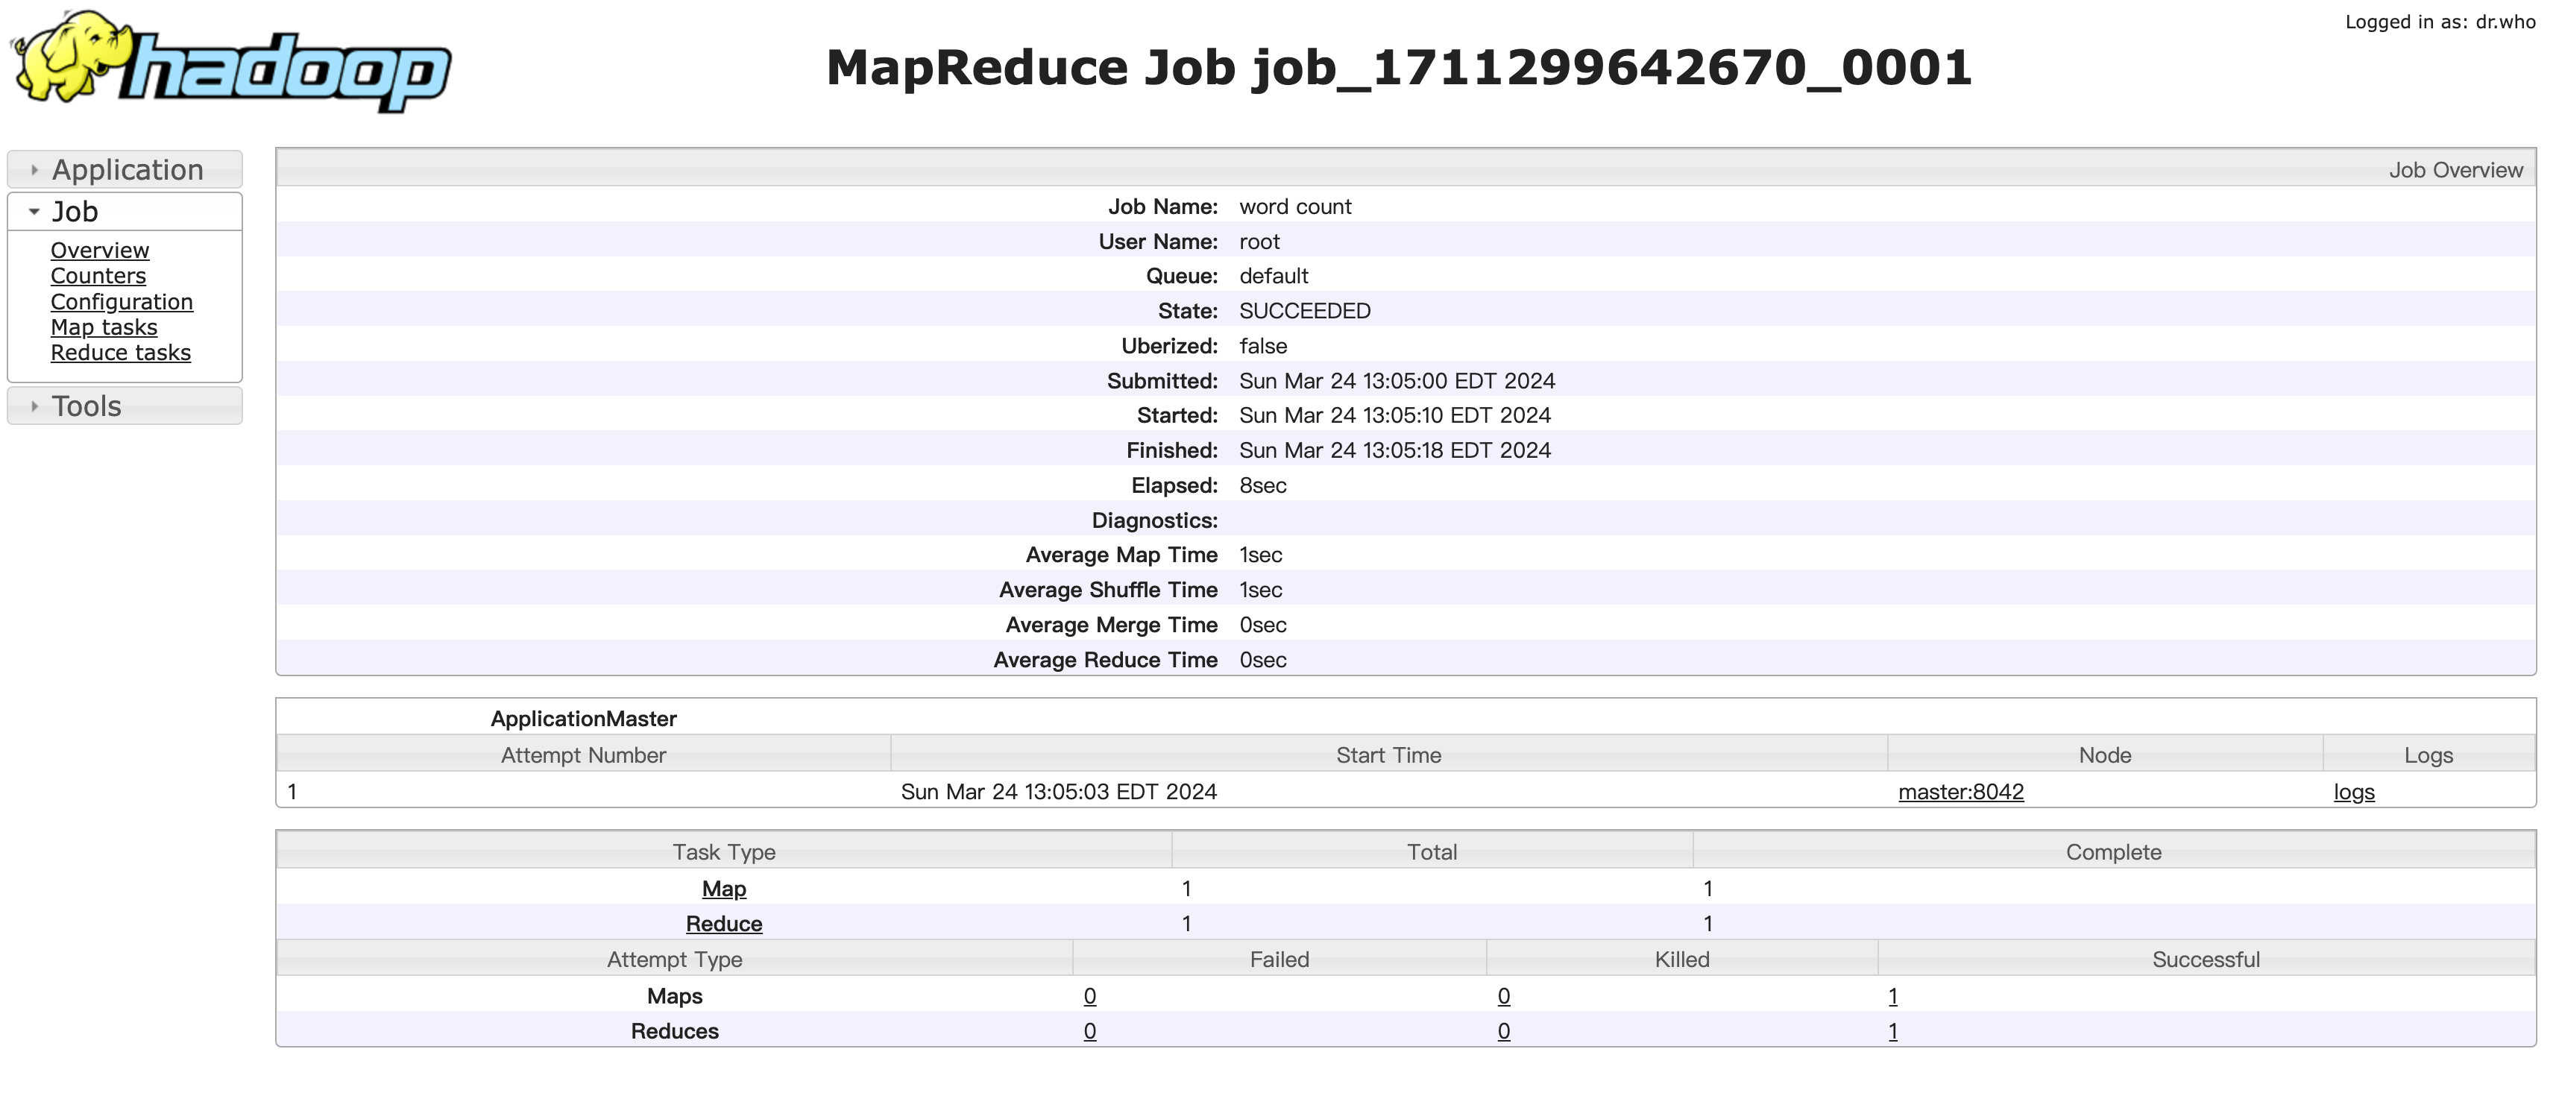The image size is (2559, 1093).
Task: Open the job Configuration link
Action: pyautogui.click(x=122, y=302)
